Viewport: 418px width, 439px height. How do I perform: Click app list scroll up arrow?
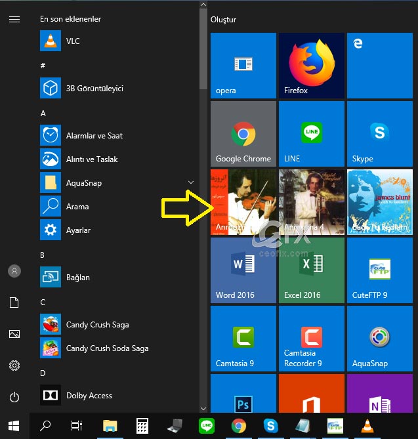(x=203, y=5)
